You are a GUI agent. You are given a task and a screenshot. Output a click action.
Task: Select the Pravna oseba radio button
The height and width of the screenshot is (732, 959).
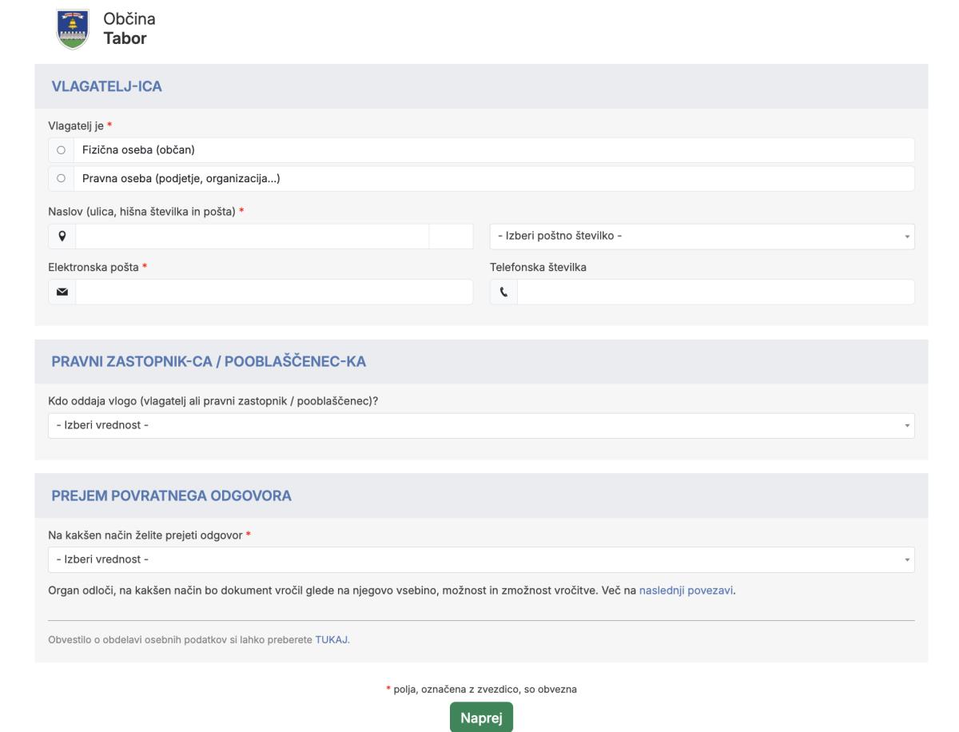(61, 179)
